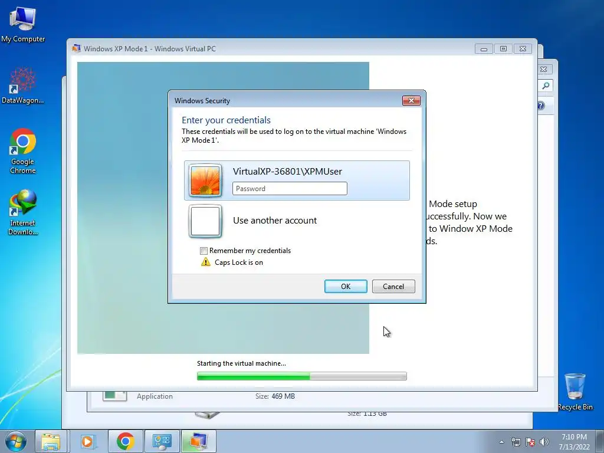Show hidden system tray icons
Screen dimensions: 604x453
[x=501, y=442]
